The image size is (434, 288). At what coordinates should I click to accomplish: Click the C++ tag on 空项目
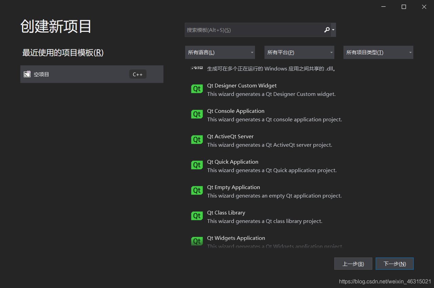click(138, 74)
